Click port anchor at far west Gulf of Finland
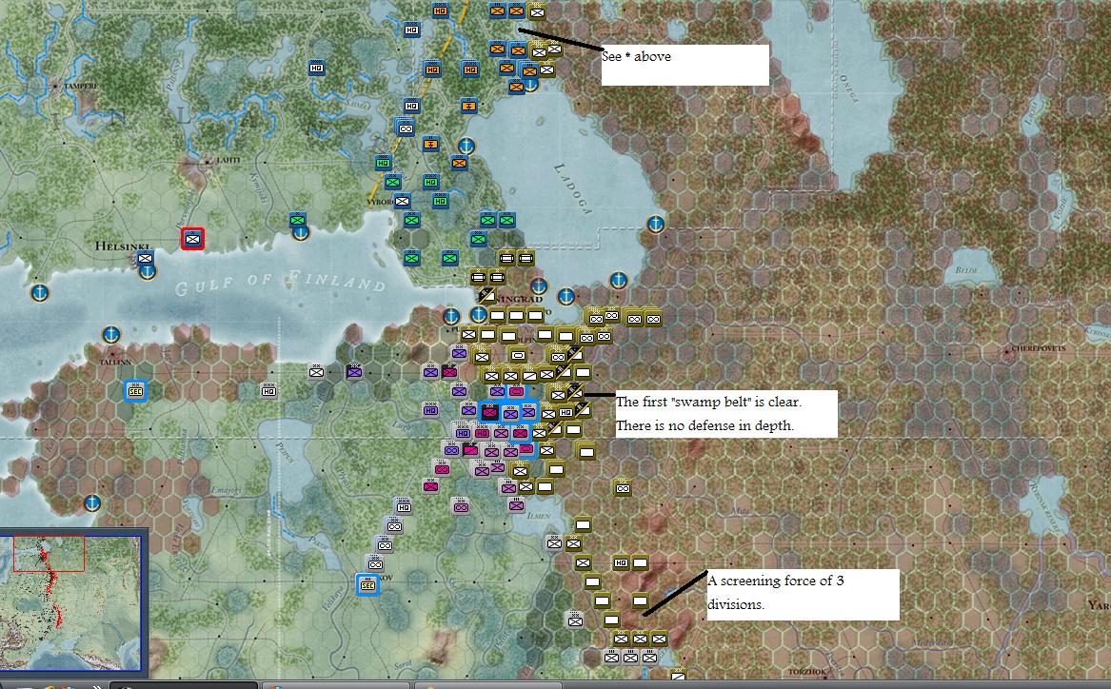The width and height of the screenshot is (1111, 689). tap(40, 292)
